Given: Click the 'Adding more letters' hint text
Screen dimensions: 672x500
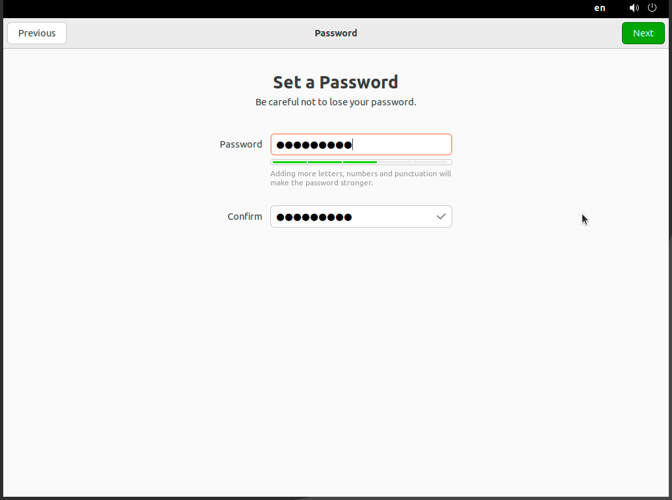Looking at the screenshot, I should (361, 178).
